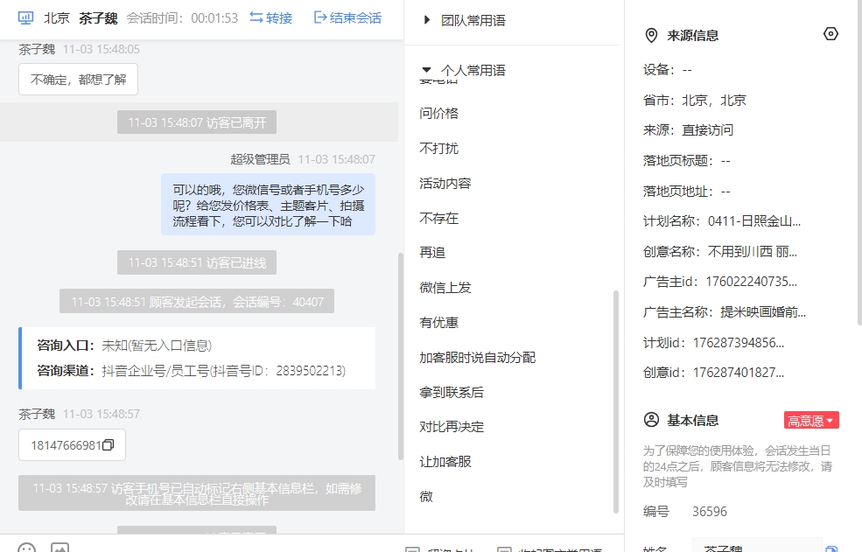The width and height of the screenshot is (862, 552).
Task: Select the 不存在 quick phrase
Action: [438, 219]
